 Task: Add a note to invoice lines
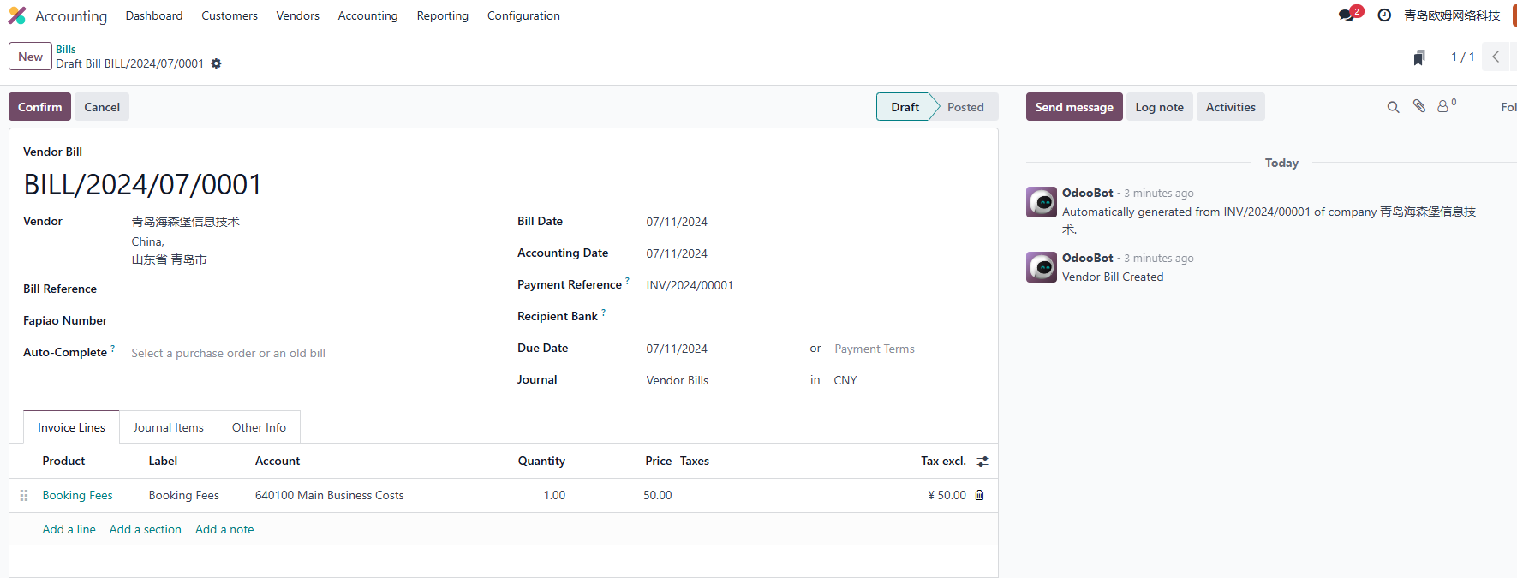coord(224,529)
